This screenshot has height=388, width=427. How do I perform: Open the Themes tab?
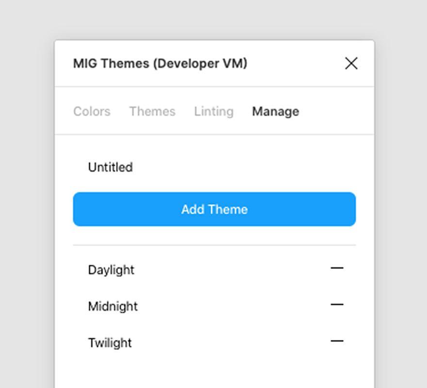click(152, 112)
